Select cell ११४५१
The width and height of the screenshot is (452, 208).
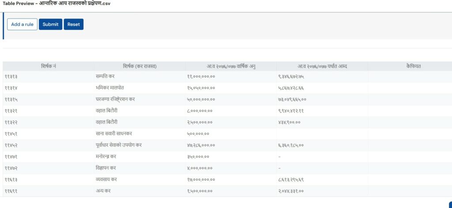click(x=49, y=134)
